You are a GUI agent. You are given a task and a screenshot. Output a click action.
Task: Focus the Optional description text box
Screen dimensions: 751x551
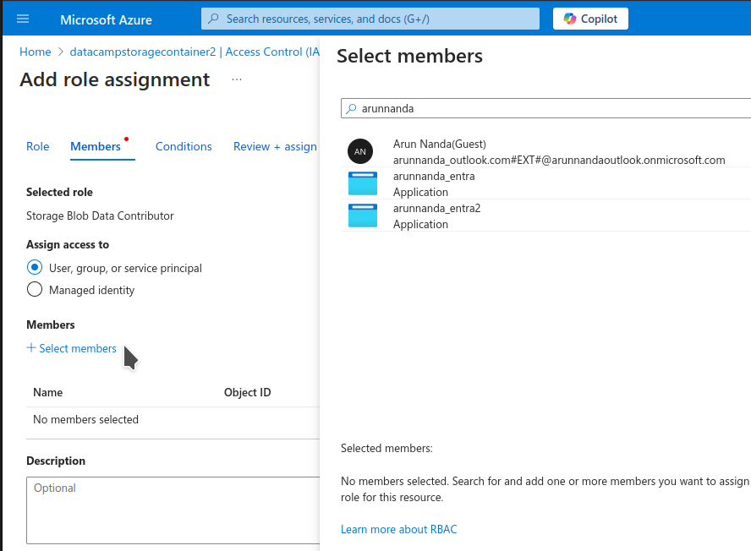(x=173, y=510)
